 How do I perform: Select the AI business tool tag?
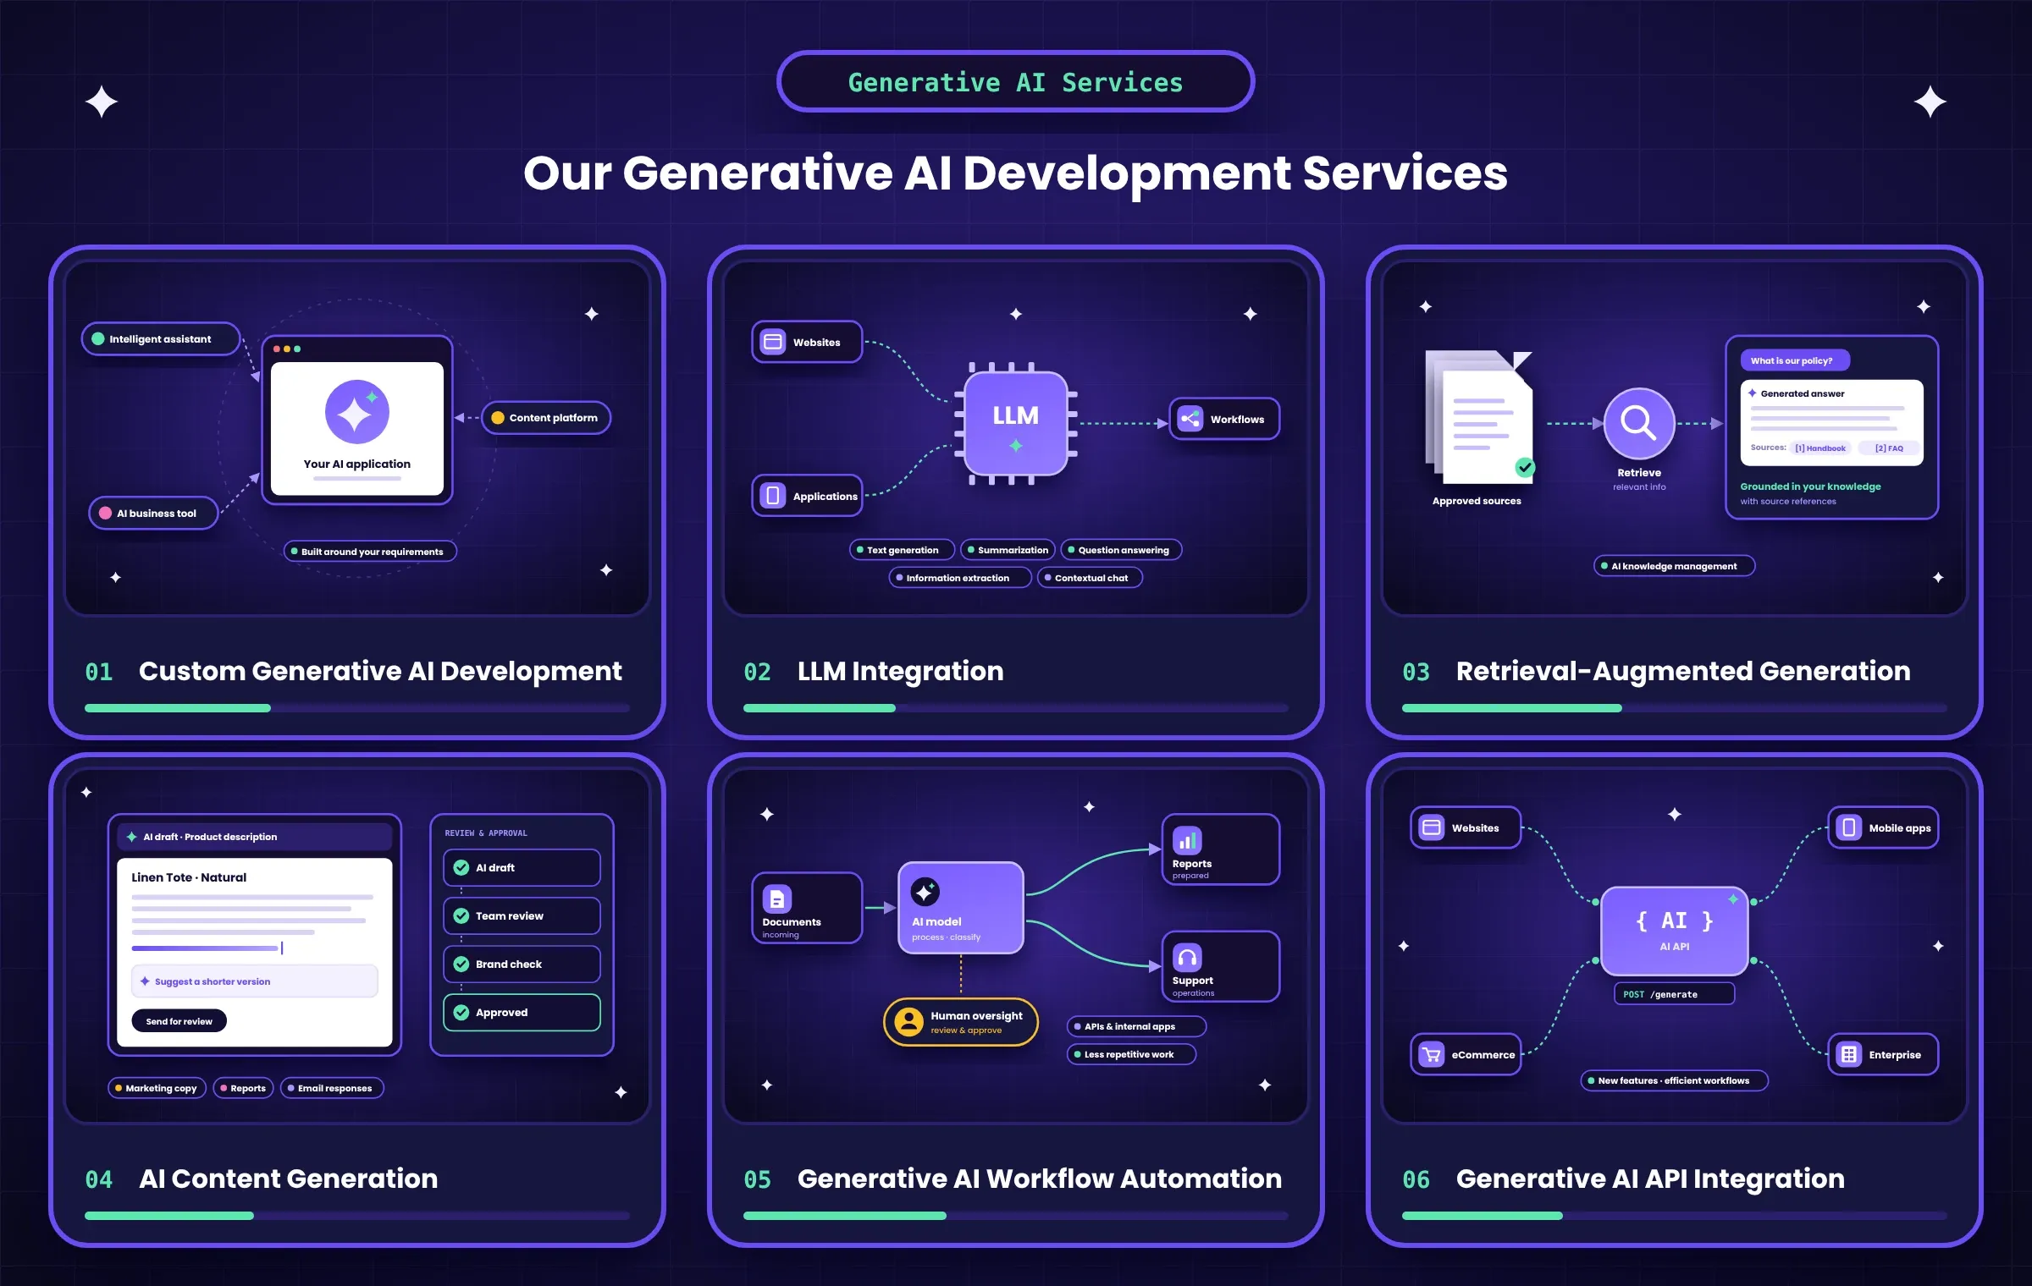click(x=154, y=513)
